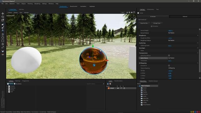Viewport: 201px width, 113px height.
Task: Collapse the Transparency section arrow
Action: (x=198, y=53)
